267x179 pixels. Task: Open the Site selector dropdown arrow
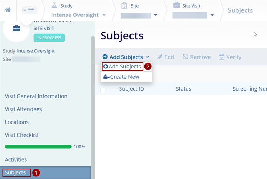156,15
